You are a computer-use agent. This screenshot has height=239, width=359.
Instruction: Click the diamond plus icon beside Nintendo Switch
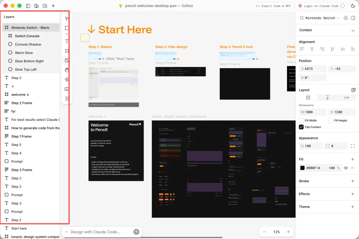click(x=346, y=18)
